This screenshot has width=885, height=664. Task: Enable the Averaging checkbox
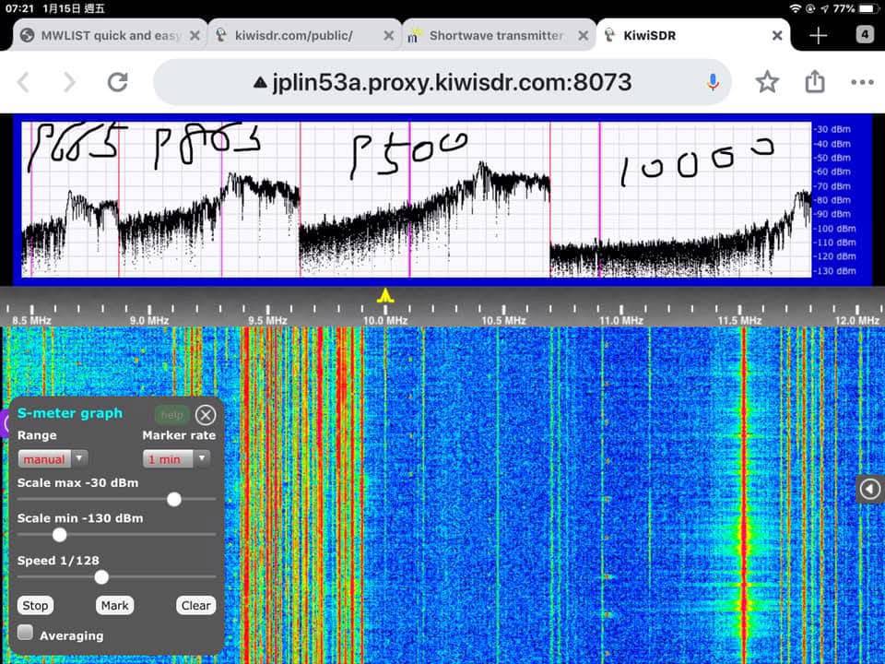[26, 633]
